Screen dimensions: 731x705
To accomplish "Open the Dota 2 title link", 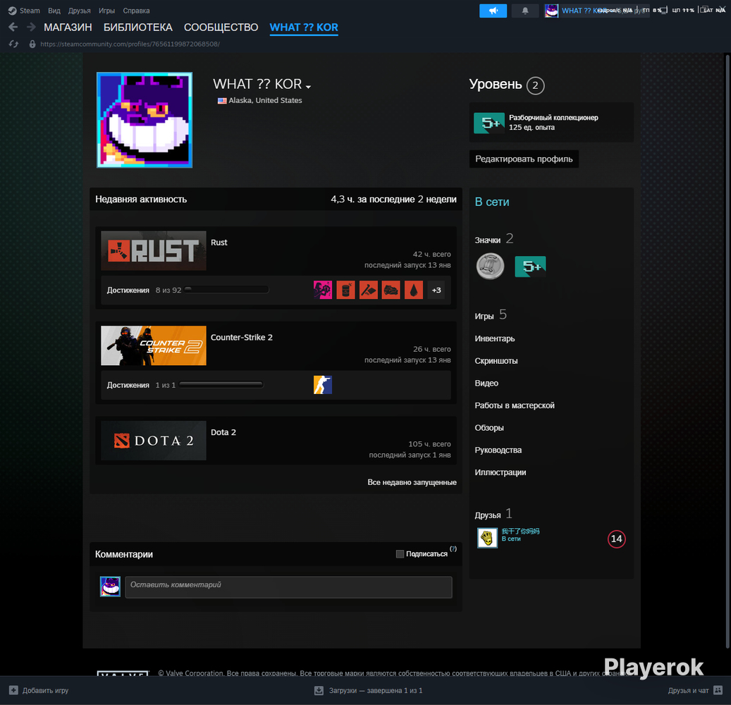I will click(x=223, y=432).
